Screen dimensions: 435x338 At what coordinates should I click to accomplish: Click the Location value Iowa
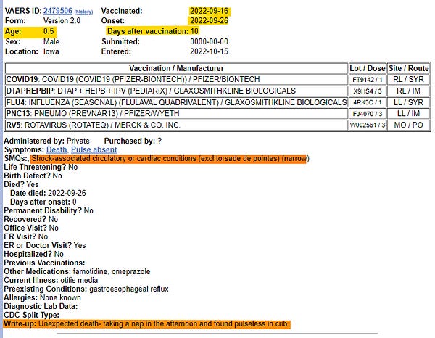point(51,51)
